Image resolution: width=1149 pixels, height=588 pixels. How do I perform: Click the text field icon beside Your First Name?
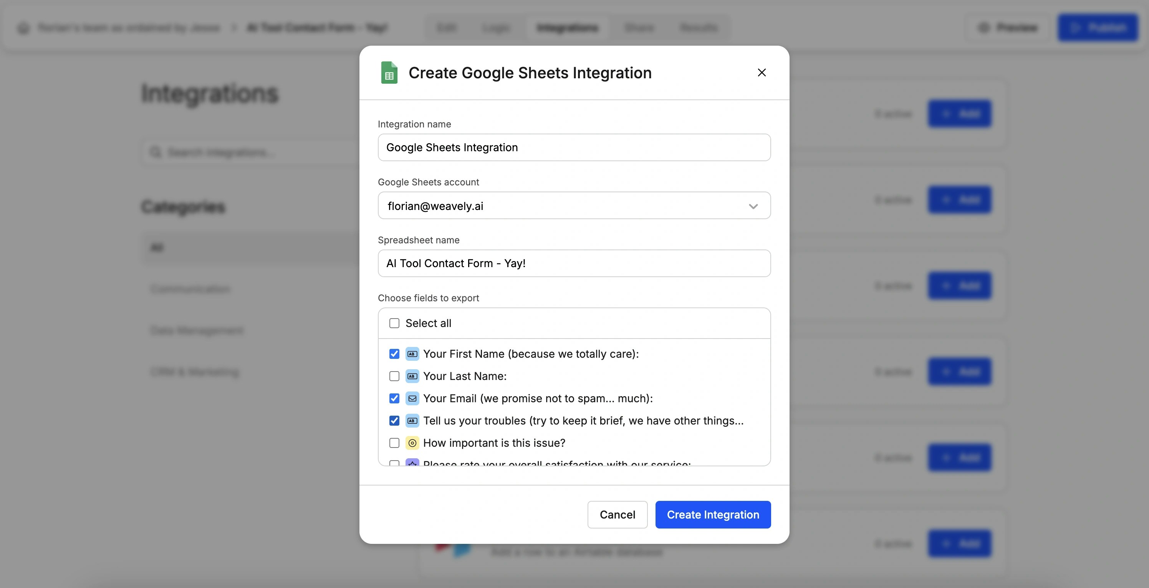pyautogui.click(x=412, y=353)
